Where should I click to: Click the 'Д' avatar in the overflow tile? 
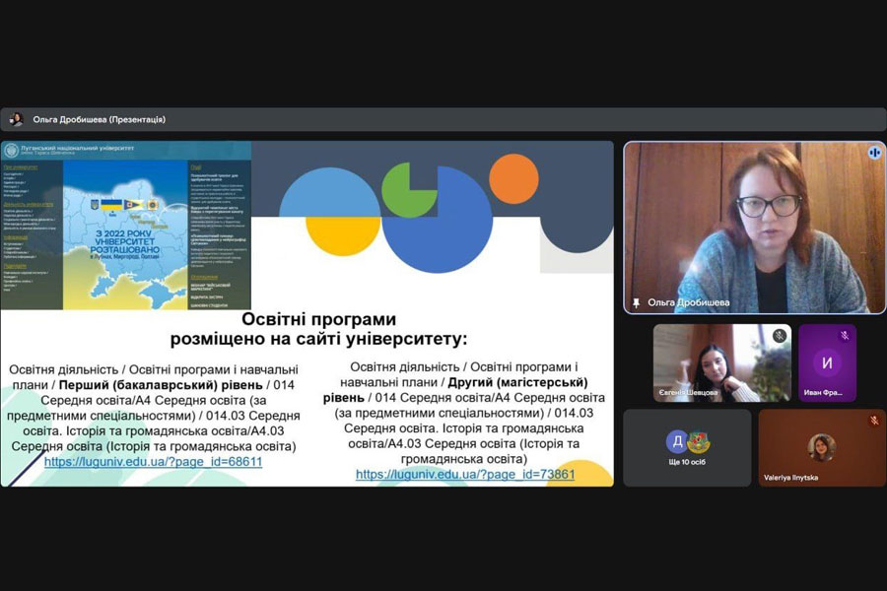pos(677,441)
